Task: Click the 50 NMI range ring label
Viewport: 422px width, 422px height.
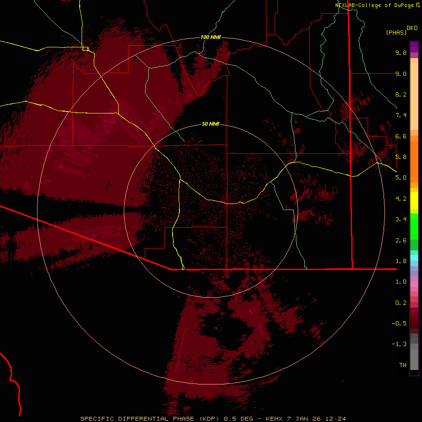Action: (x=211, y=124)
